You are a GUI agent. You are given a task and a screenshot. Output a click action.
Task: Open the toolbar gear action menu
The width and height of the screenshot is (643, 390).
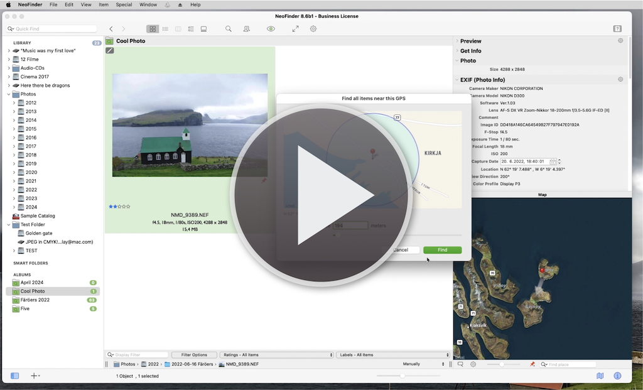coord(313,29)
